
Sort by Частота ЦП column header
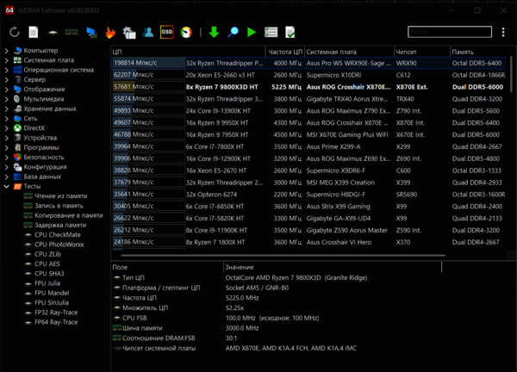pos(285,52)
